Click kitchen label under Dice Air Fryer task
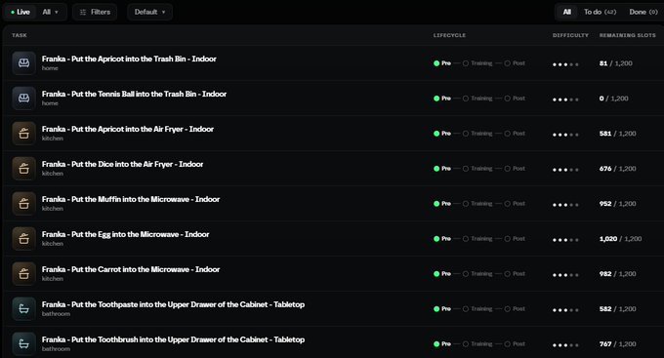Image resolution: width=664 pixels, height=358 pixels. [53, 174]
